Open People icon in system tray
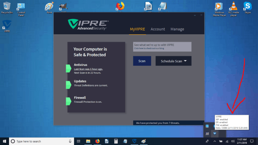Screen dimensions: 258x145 [207, 141]
